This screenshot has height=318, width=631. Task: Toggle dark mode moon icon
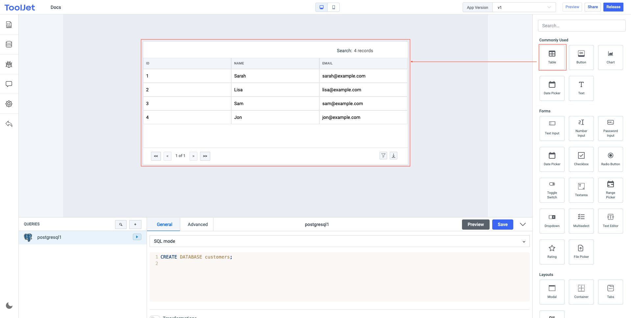[9, 306]
